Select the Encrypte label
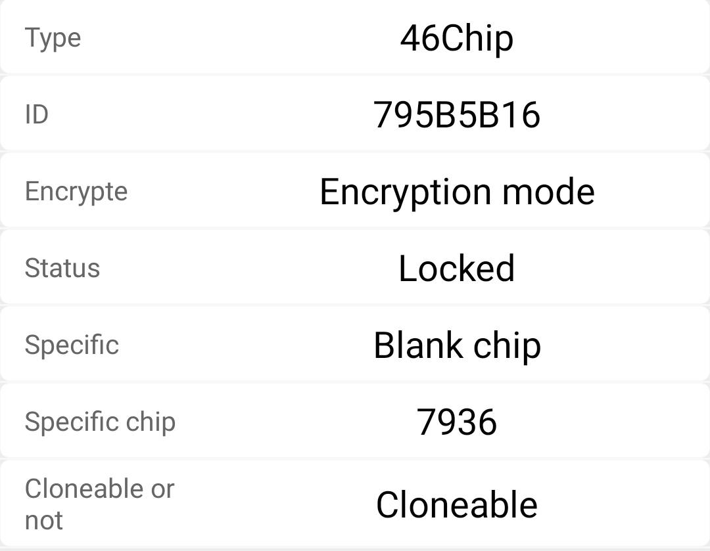 click(76, 192)
